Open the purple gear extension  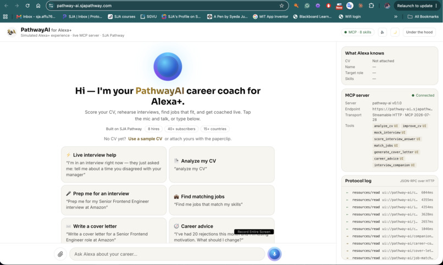tap(318, 5)
